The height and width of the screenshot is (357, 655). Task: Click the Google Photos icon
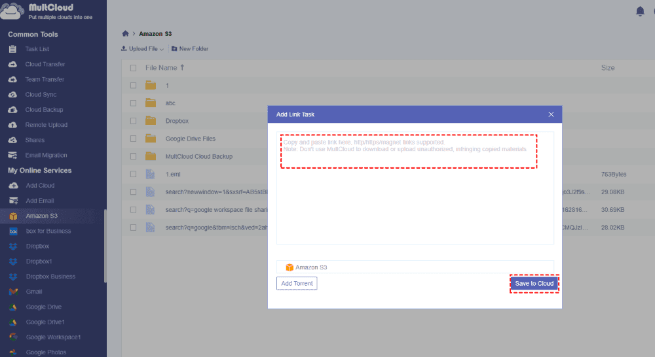click(x=13, y=352)
